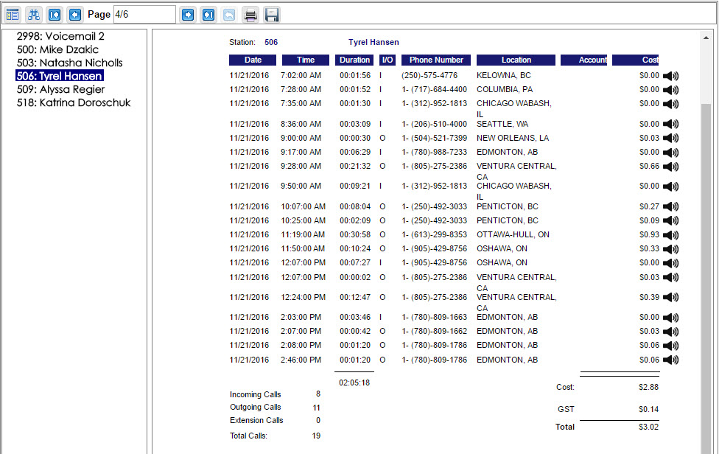Play recording for 9:28:00 AM Ventura call
The height and width of the screenshot is (454, 719).
coord(670,167)
